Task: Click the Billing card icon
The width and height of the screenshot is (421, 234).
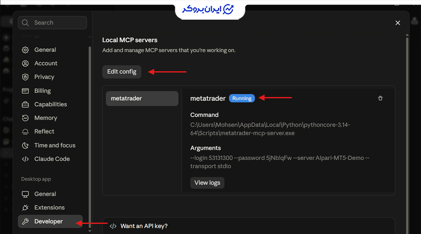Action: [25, 91]
